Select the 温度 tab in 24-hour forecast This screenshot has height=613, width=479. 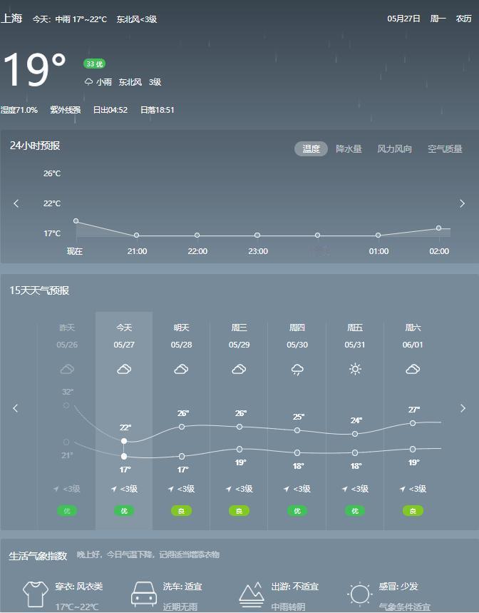pyautogui.click(x=311, y=149)
